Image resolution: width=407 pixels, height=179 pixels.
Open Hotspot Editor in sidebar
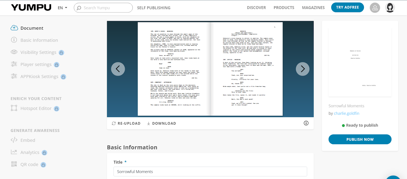(x=36, y=109)
